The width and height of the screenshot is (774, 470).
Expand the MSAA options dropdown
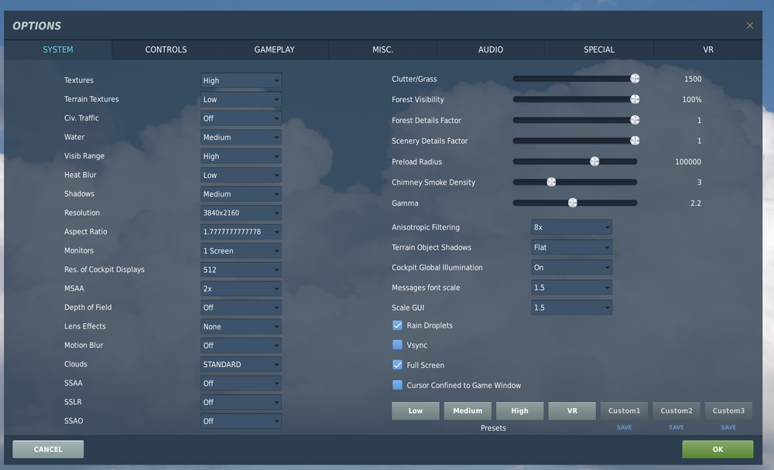(x=240, y=288)
